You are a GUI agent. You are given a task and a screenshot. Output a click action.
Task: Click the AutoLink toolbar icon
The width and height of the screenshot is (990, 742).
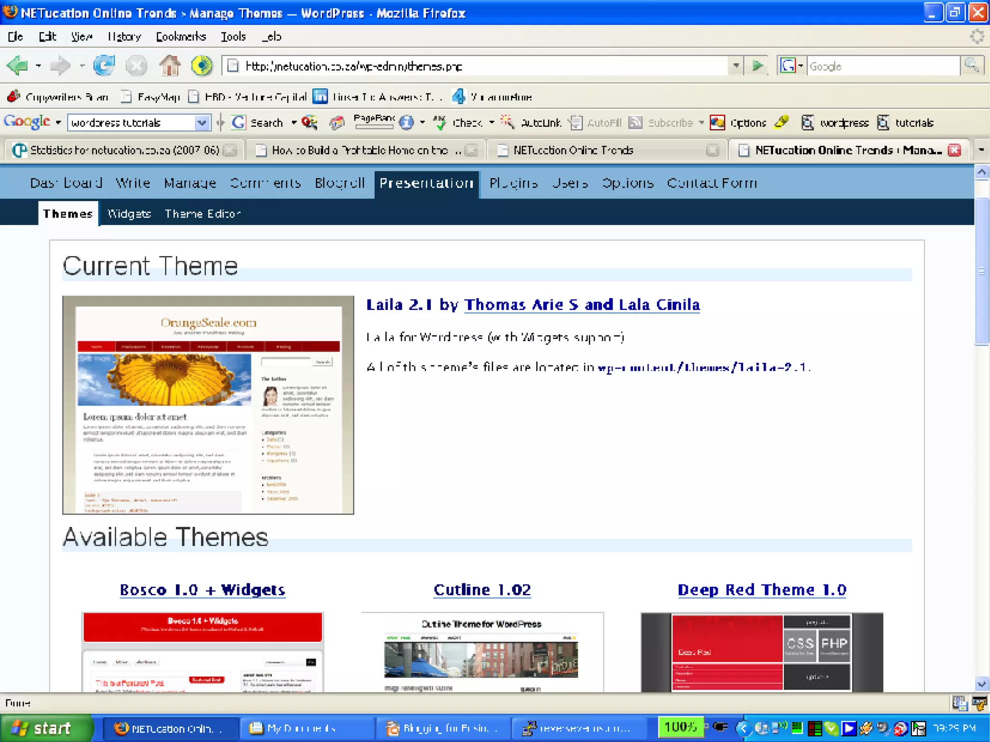click(x=533, y=123)
